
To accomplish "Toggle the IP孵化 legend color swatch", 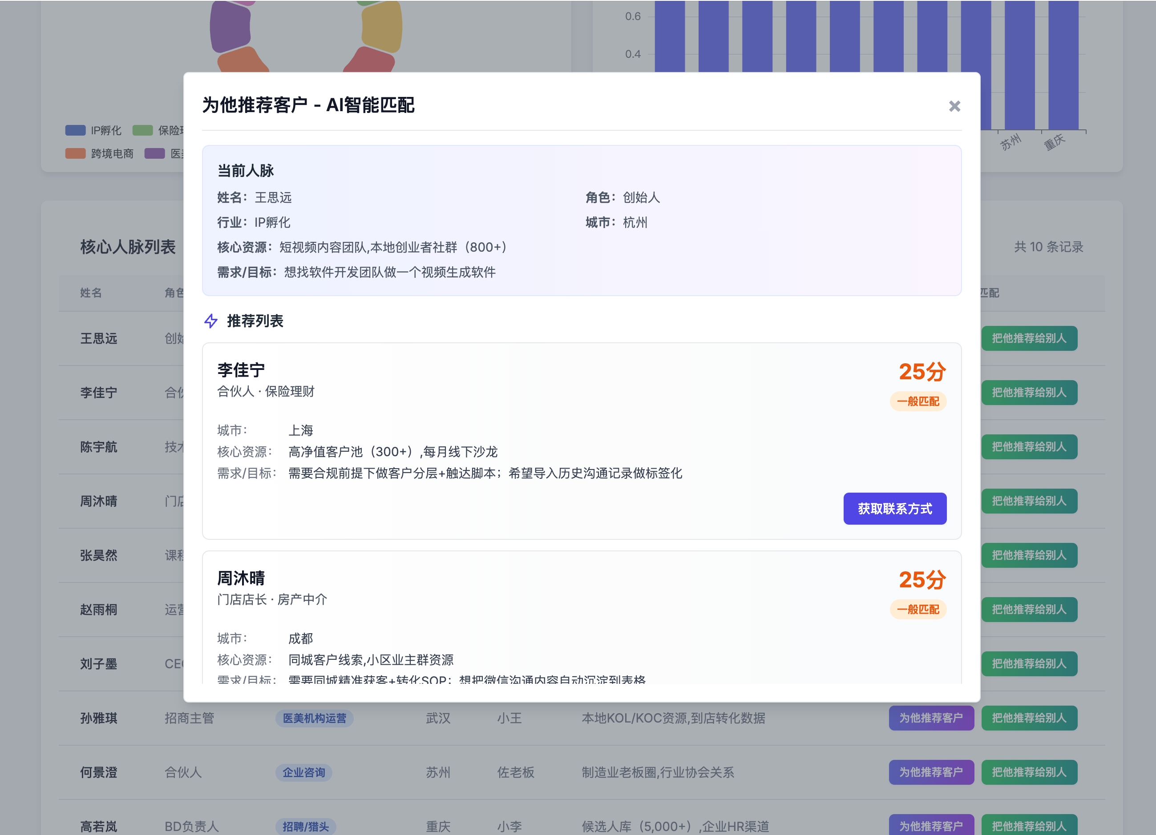I will pyautogui.click(x=76, y=130).
